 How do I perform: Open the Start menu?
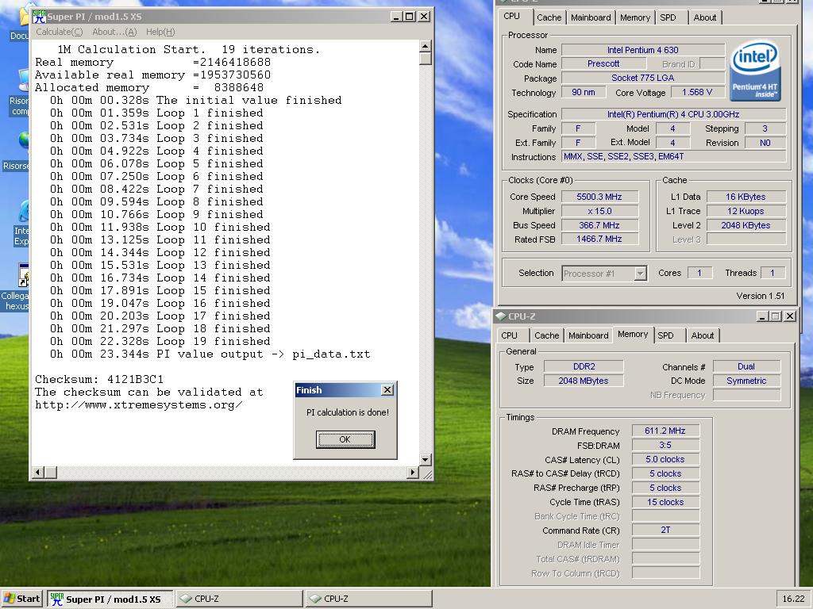point(21,599)
